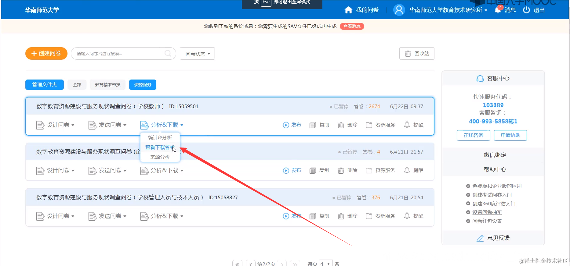Click 帮助中心 in sidebar
570x266 pixels.
[495, 169]
